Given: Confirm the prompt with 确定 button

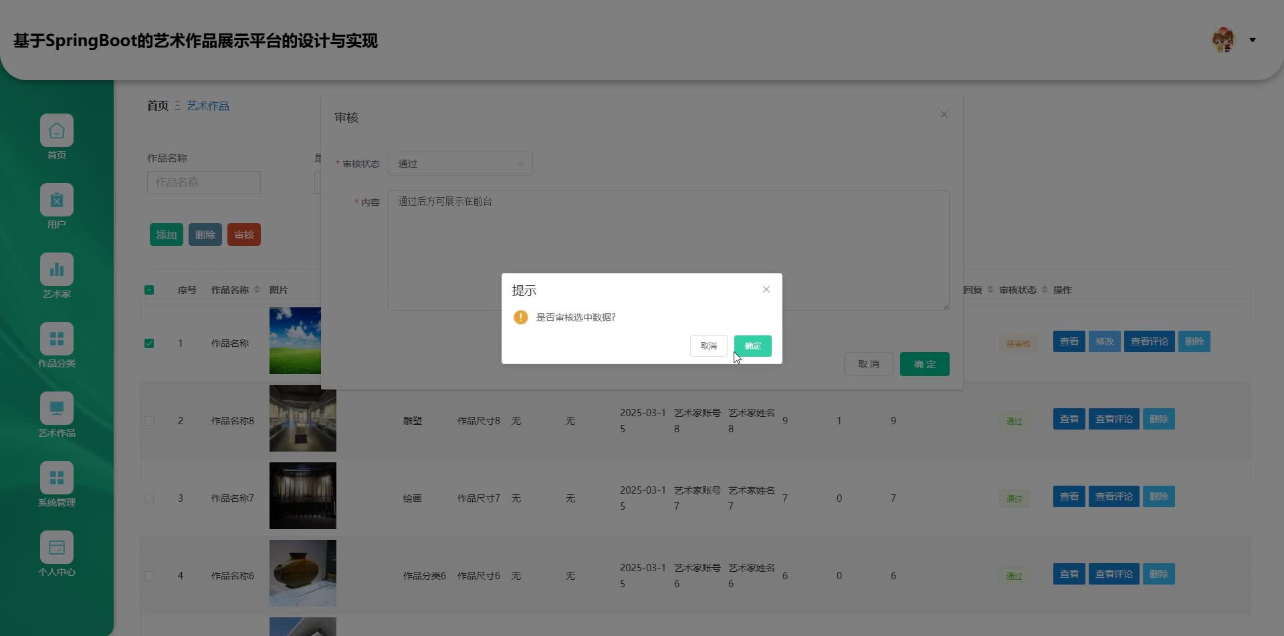Looking at the screenshot, I should pos(752,345).
